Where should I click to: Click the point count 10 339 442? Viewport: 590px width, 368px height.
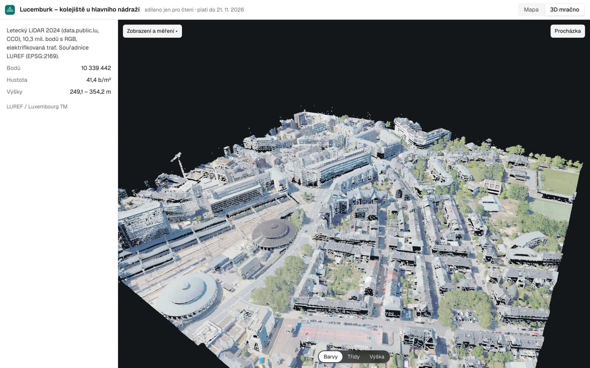96,68
